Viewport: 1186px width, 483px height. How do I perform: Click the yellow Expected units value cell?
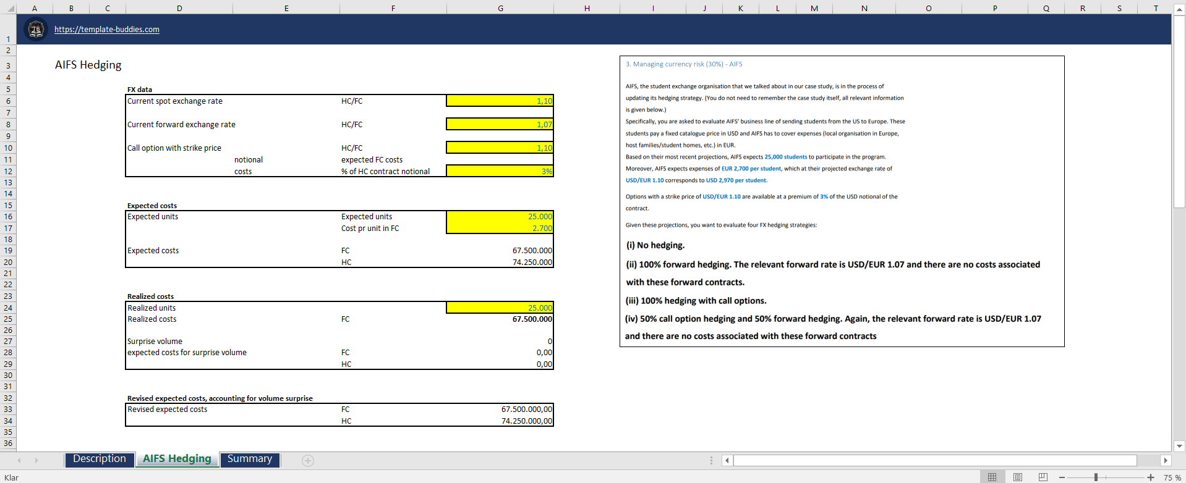pos(500,217)
